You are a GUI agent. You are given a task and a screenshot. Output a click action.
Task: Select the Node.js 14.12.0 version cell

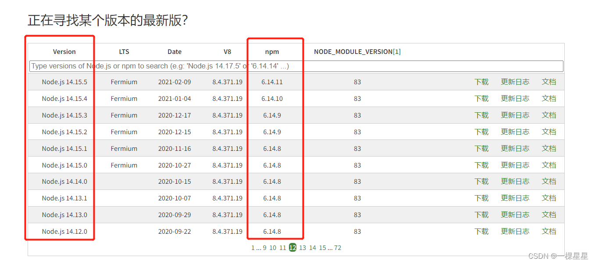pos(64,232)
